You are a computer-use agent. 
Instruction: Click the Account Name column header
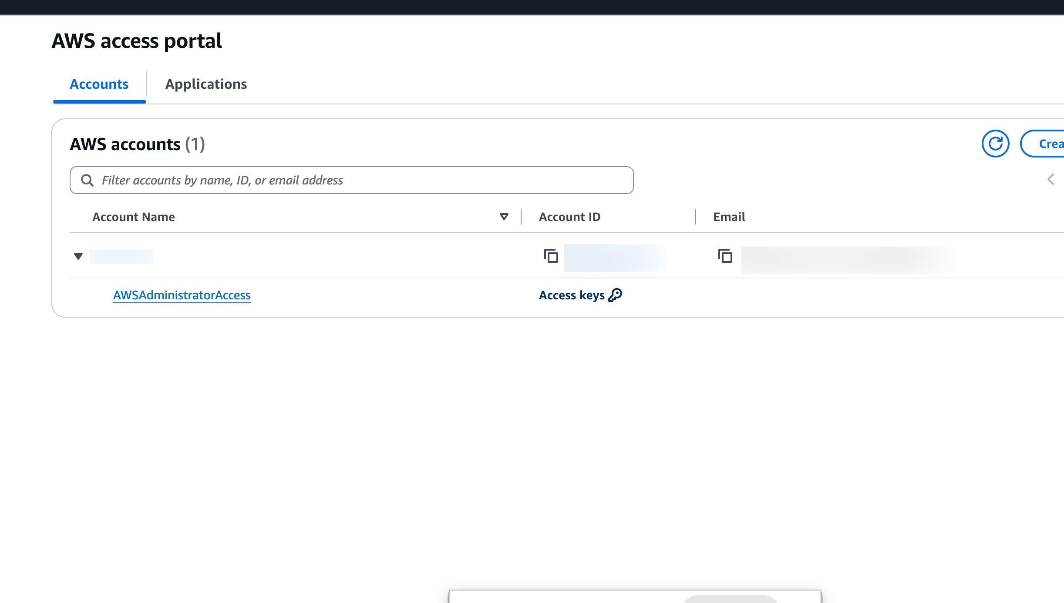(134, 217)
